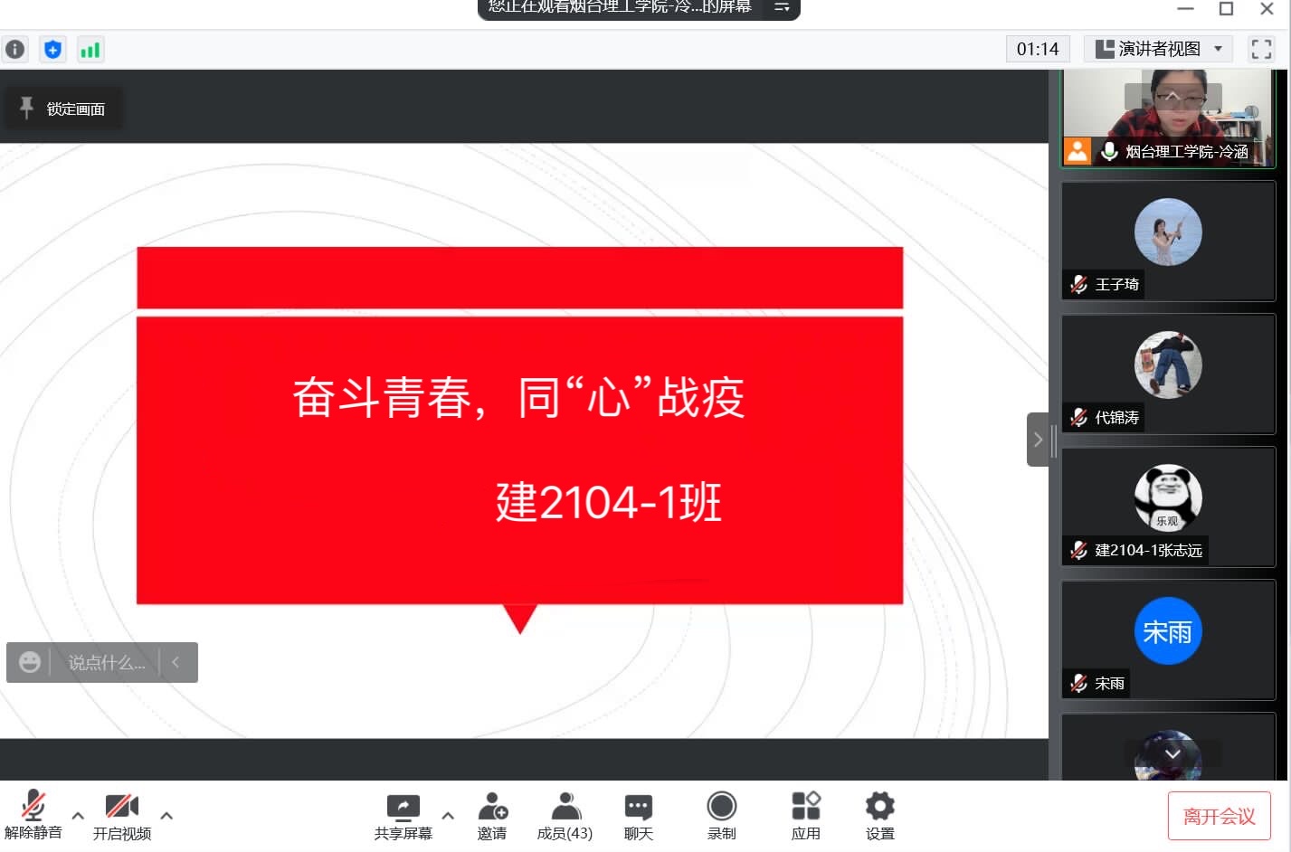Start 录制 recording
The height and width of the screenshot is (852, 1291).
[721, 815]
